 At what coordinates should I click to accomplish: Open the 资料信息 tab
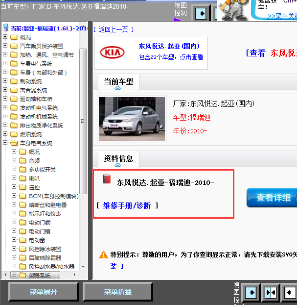click(x=118, y=160)
